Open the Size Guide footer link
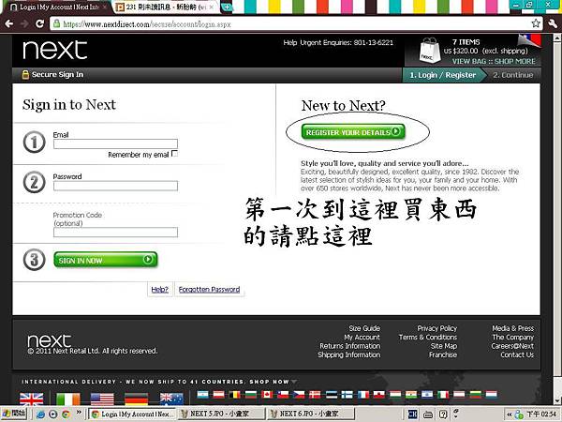This screenshot has height=422, width=562. click(364, 328)
